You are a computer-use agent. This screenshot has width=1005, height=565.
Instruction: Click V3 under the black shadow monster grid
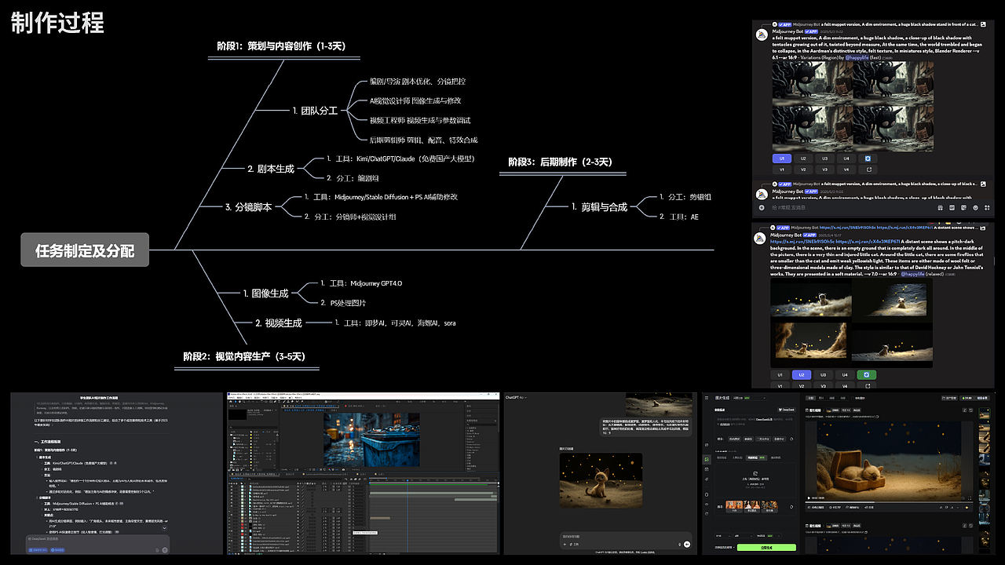(825, 169)
